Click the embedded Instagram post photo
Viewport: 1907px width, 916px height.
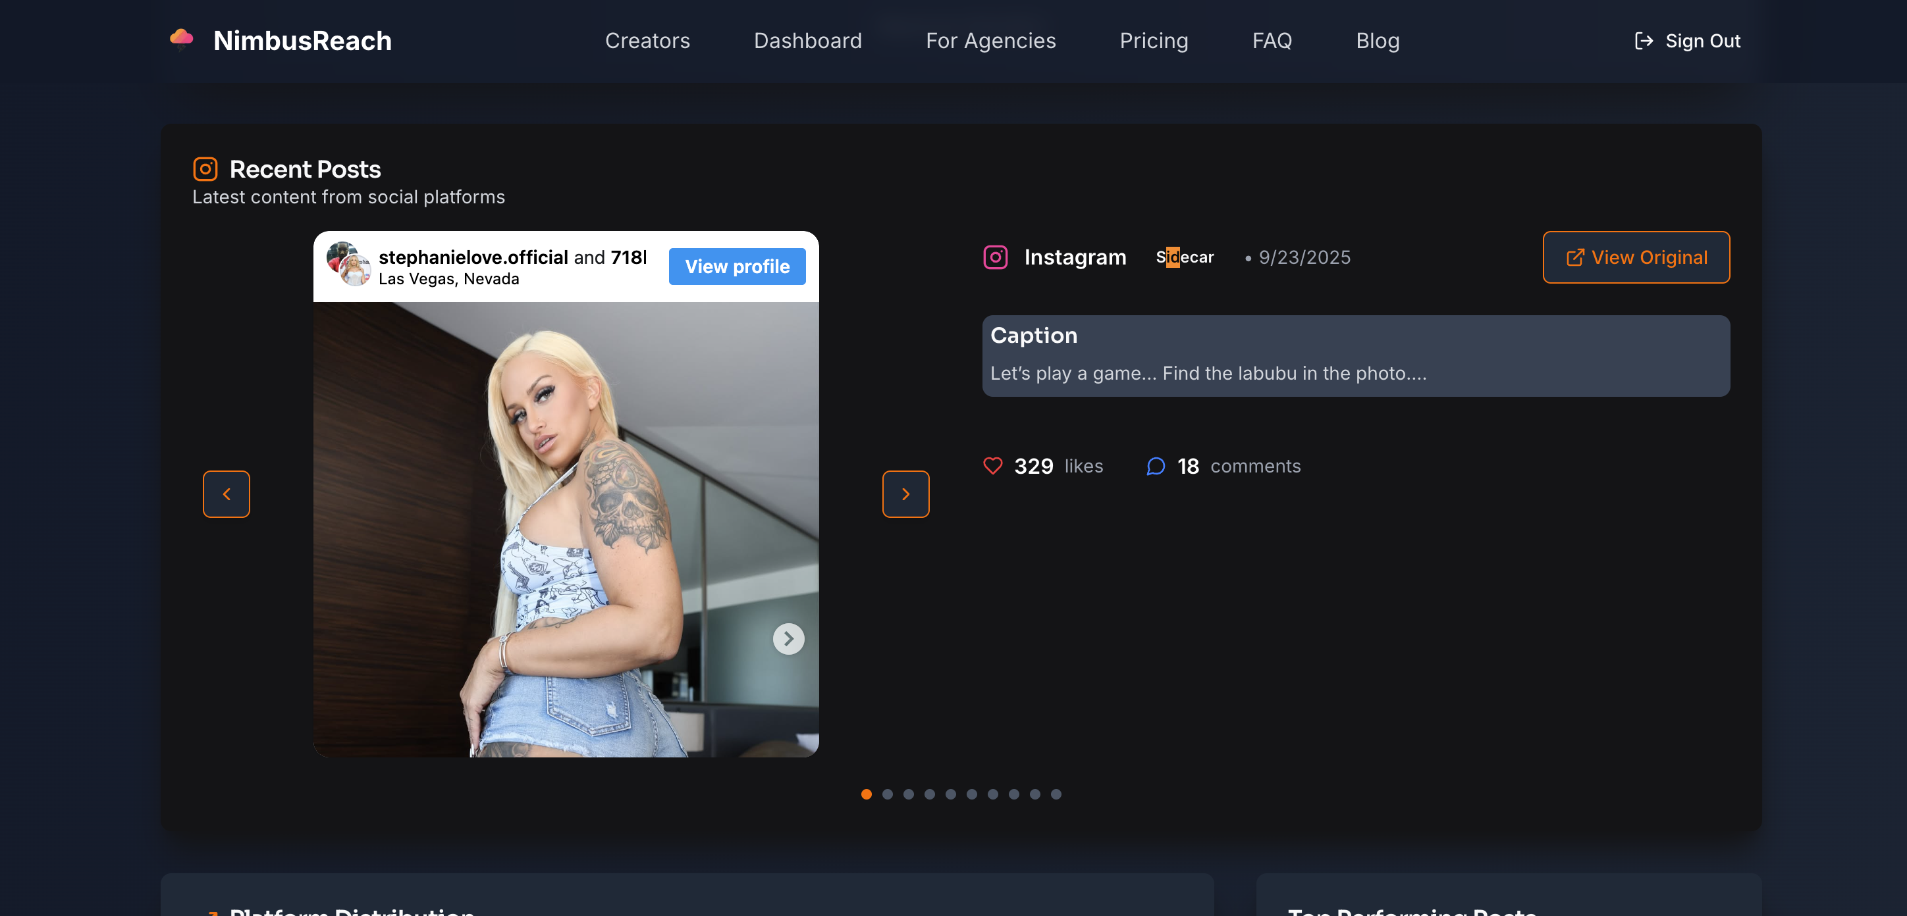[x=566, y=529]
